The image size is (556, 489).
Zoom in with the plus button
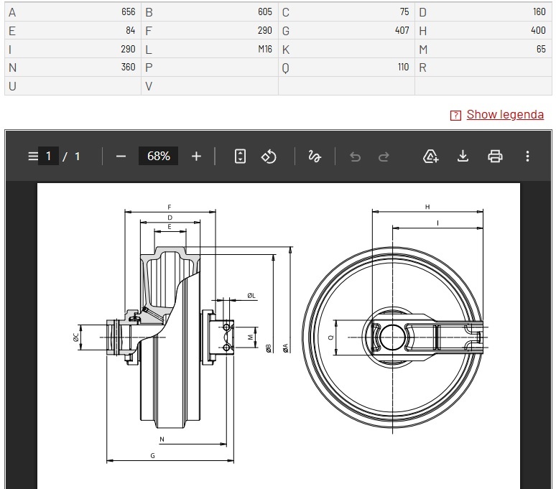tap(196, 156)
